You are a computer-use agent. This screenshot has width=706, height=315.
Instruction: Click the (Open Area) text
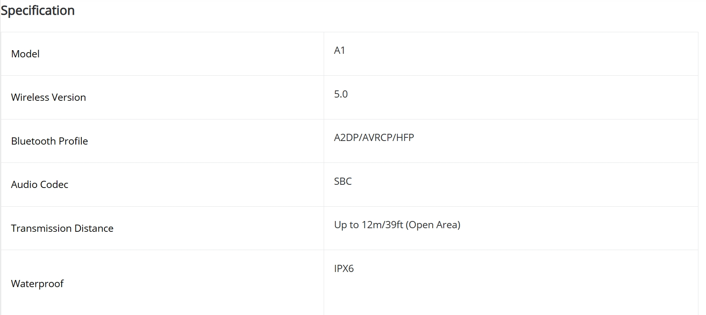coord(433,225)
